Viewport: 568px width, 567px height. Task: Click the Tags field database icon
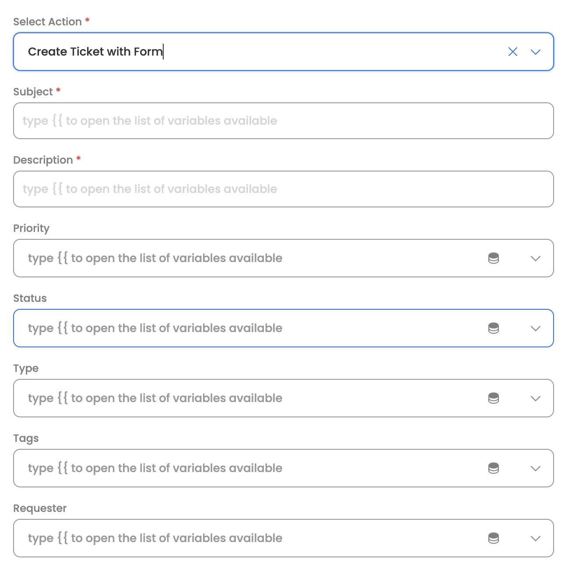(493, 468)
